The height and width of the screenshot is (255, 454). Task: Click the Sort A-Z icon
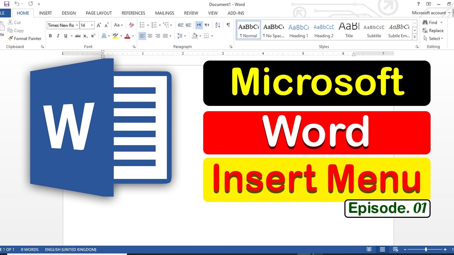click(218, 25)
